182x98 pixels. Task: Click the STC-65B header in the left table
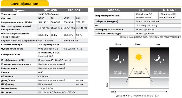pos(50,10)
